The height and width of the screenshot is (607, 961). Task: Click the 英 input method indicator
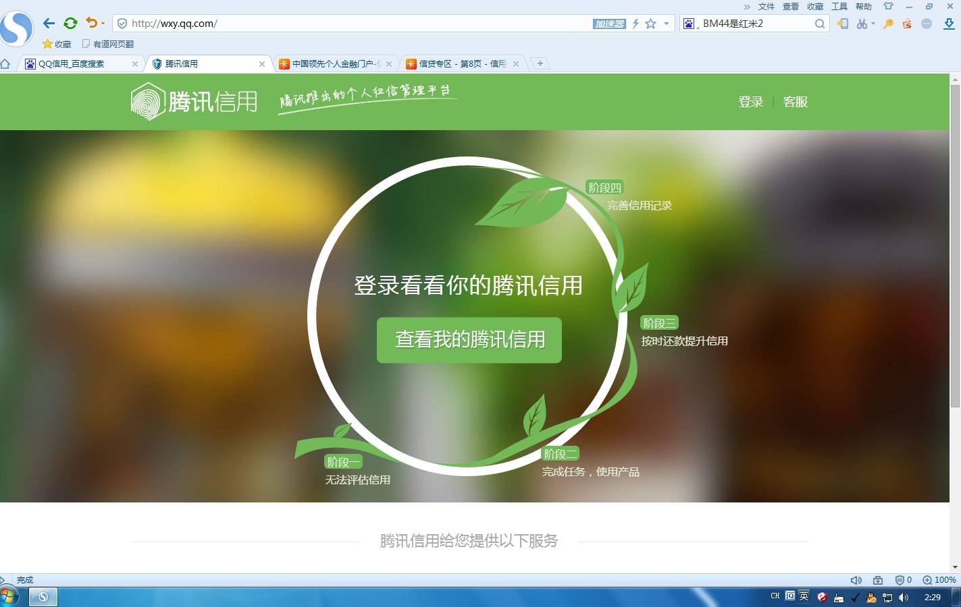pos(804,596)
